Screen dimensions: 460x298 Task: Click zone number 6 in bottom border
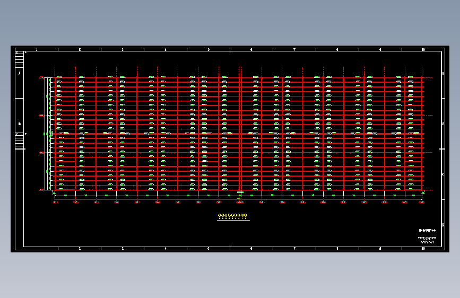tap(251, 249)
